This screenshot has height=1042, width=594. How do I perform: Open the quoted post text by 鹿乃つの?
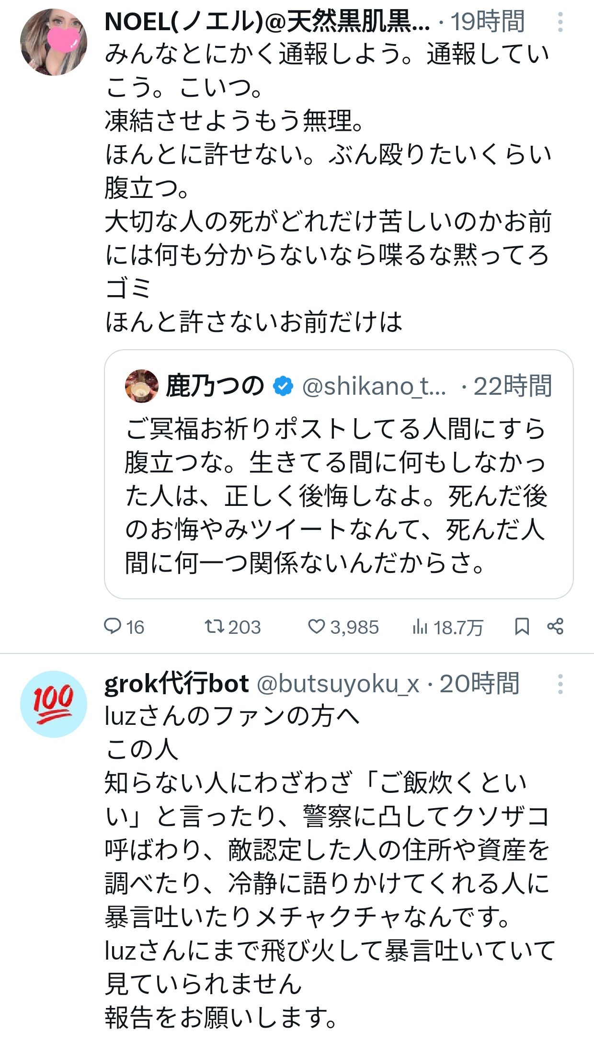click(335, 496)
